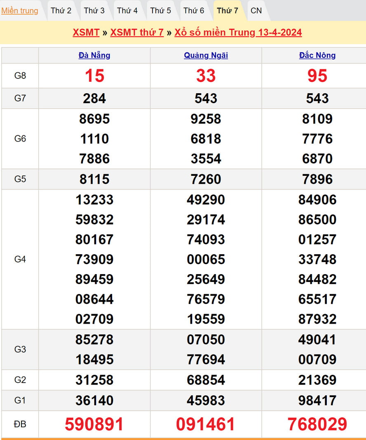Click Đắc Nông special prize 768029

point(317,424)
